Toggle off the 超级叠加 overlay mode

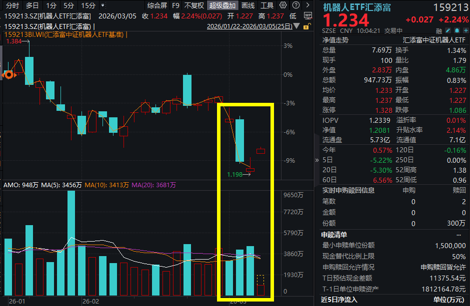click(222, 5)
